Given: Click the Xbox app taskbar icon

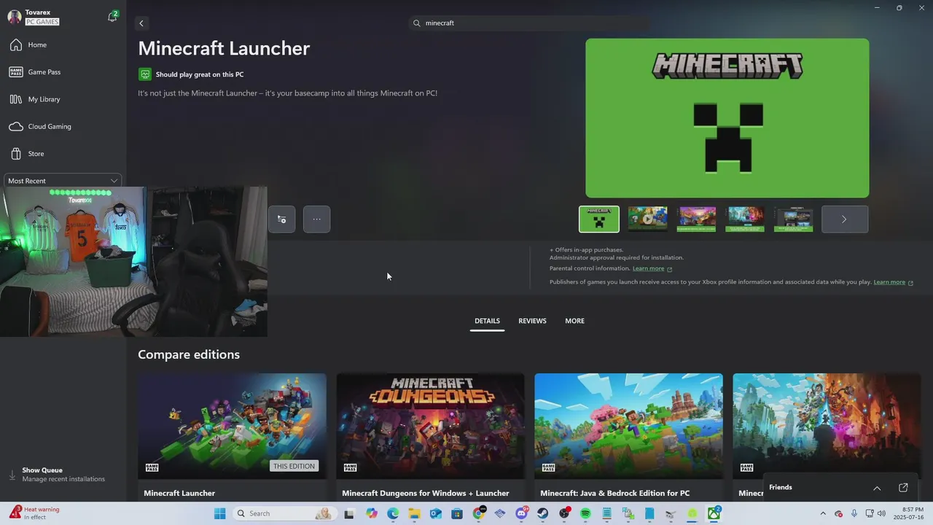Looking at the screenshot, I should click(714, 513).
